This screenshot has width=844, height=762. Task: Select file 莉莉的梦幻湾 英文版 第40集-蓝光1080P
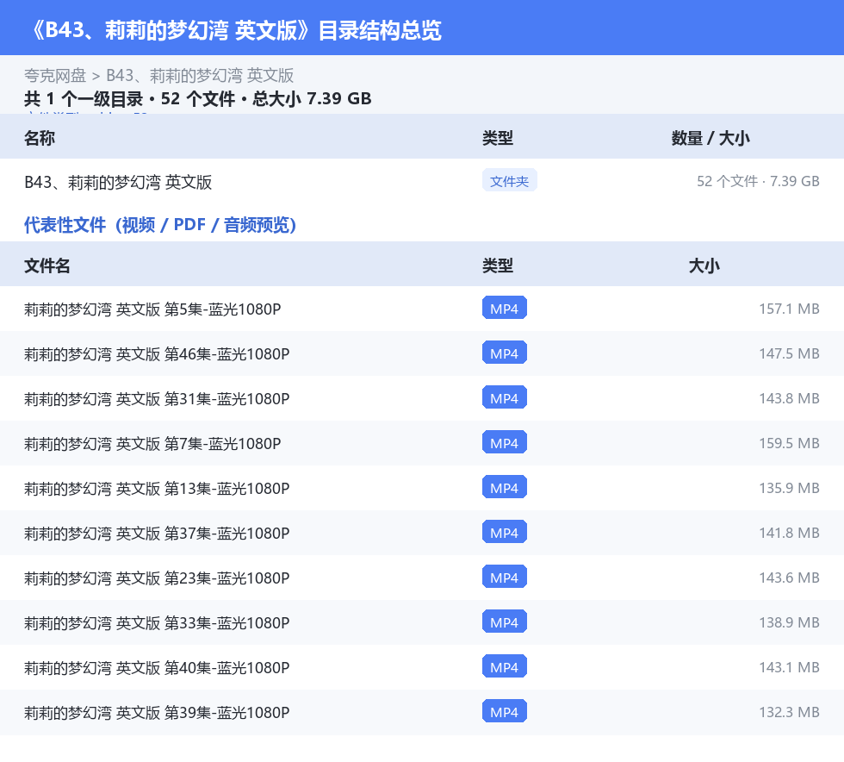[422, 667]
